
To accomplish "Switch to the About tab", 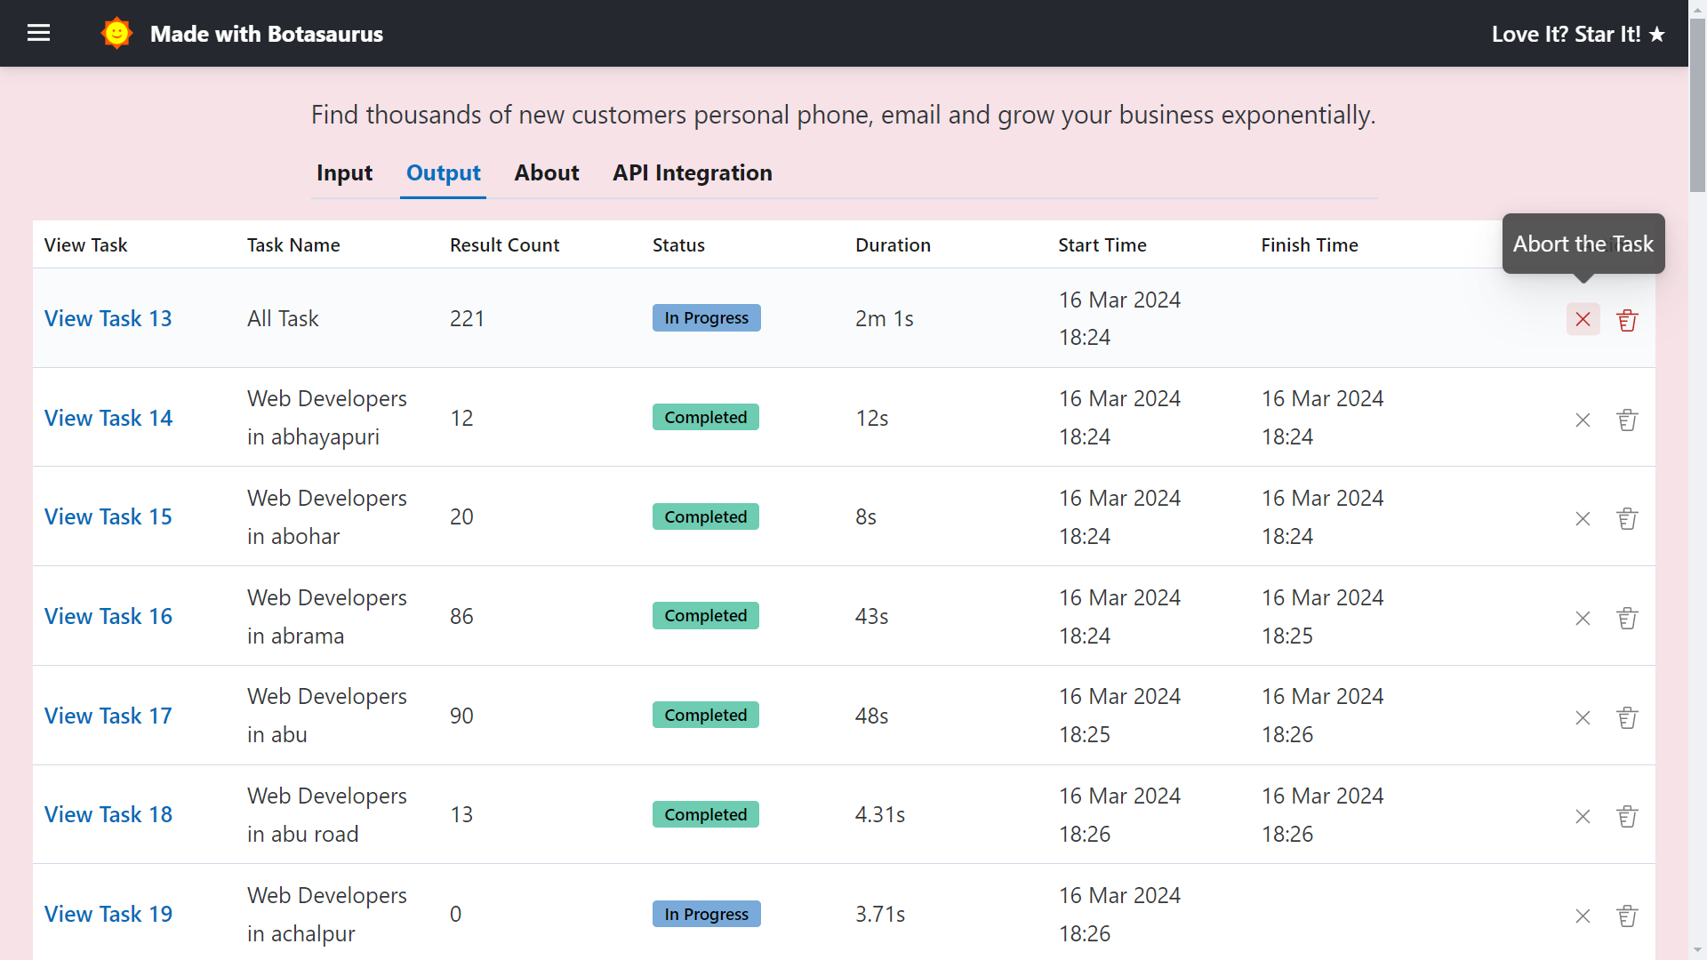I will click(x=546, y=172).
